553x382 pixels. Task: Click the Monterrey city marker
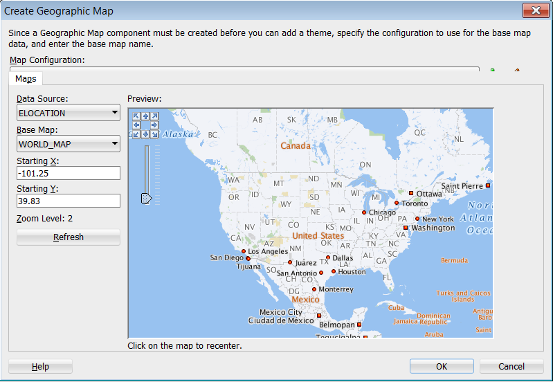pos(314,289)
